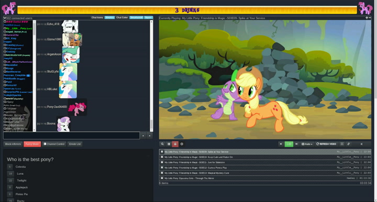Select the S03E12 playlist row
This screenshot has height=202, width=377.
coord(265,167)
